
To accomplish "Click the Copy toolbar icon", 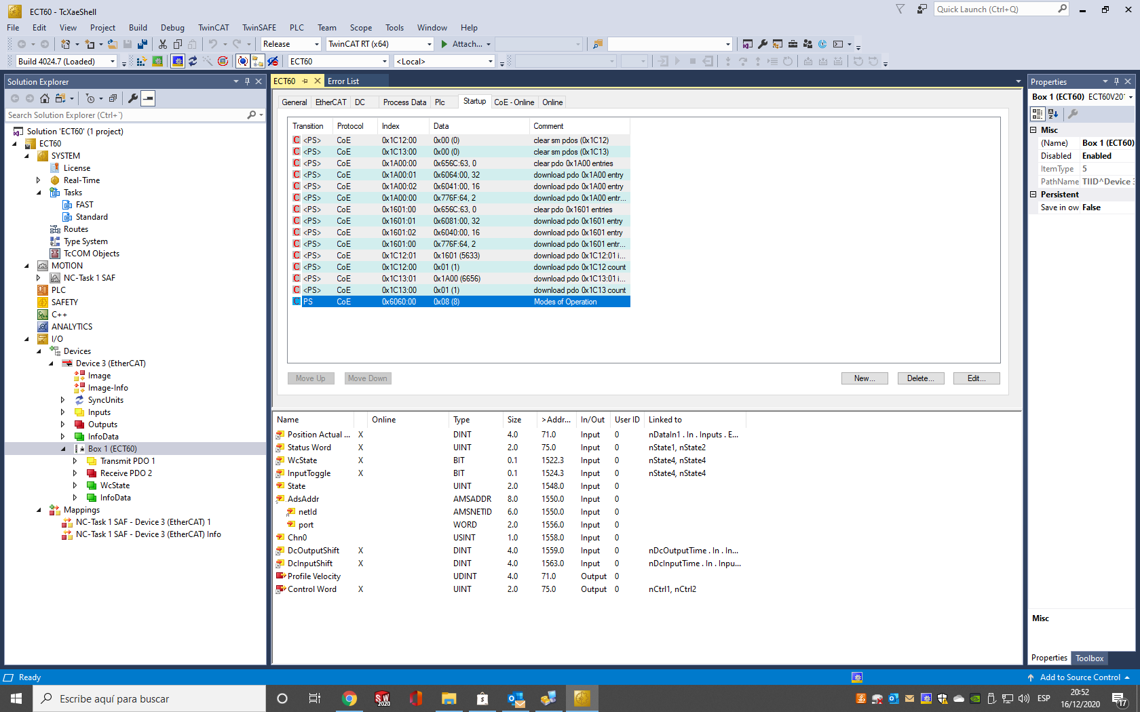I will tap(178, 44).
